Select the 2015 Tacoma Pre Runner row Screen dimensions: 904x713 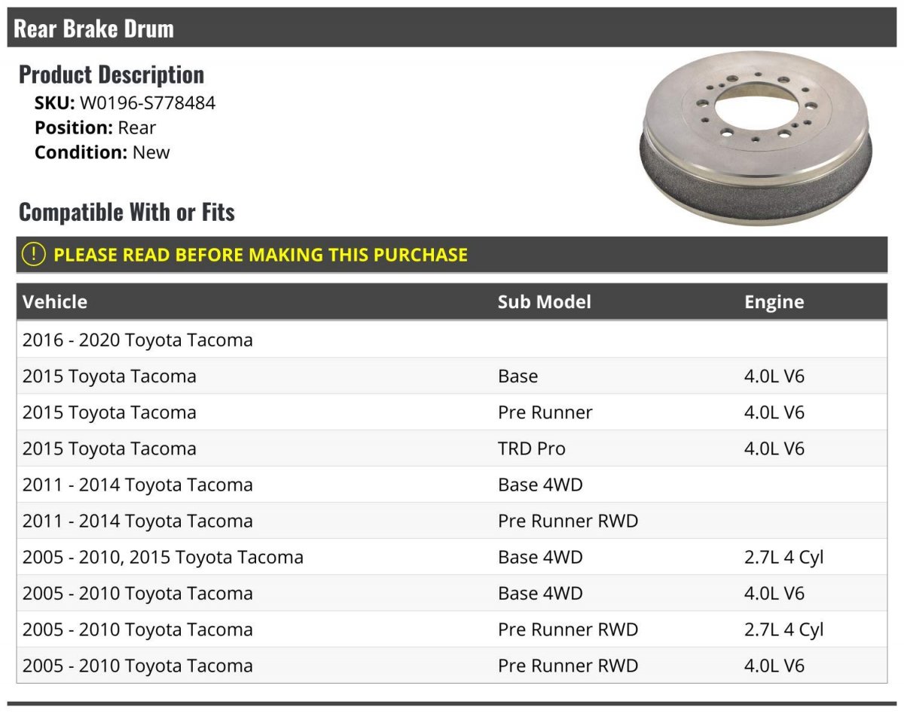tap(452, 412)
